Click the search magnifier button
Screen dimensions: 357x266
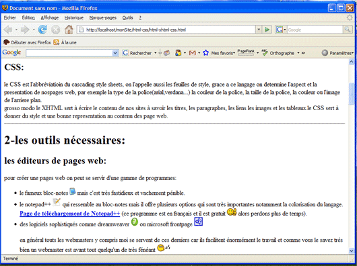347,30
